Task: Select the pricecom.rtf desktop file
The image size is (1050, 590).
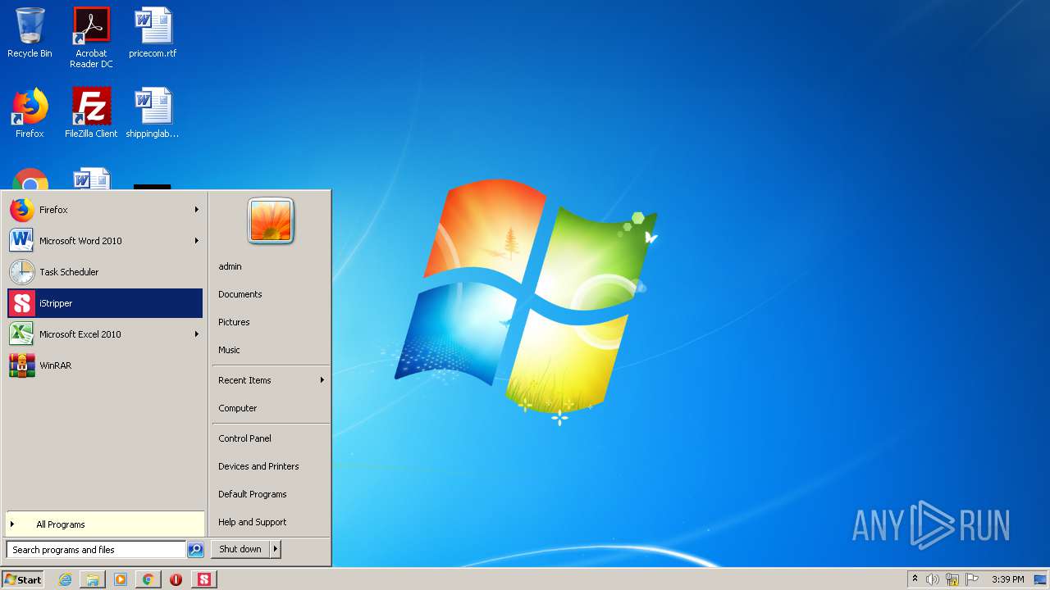Action: point(153,33)
